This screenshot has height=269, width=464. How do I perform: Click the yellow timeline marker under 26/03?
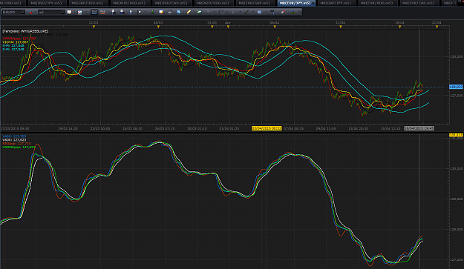click(x=158, y=27)
